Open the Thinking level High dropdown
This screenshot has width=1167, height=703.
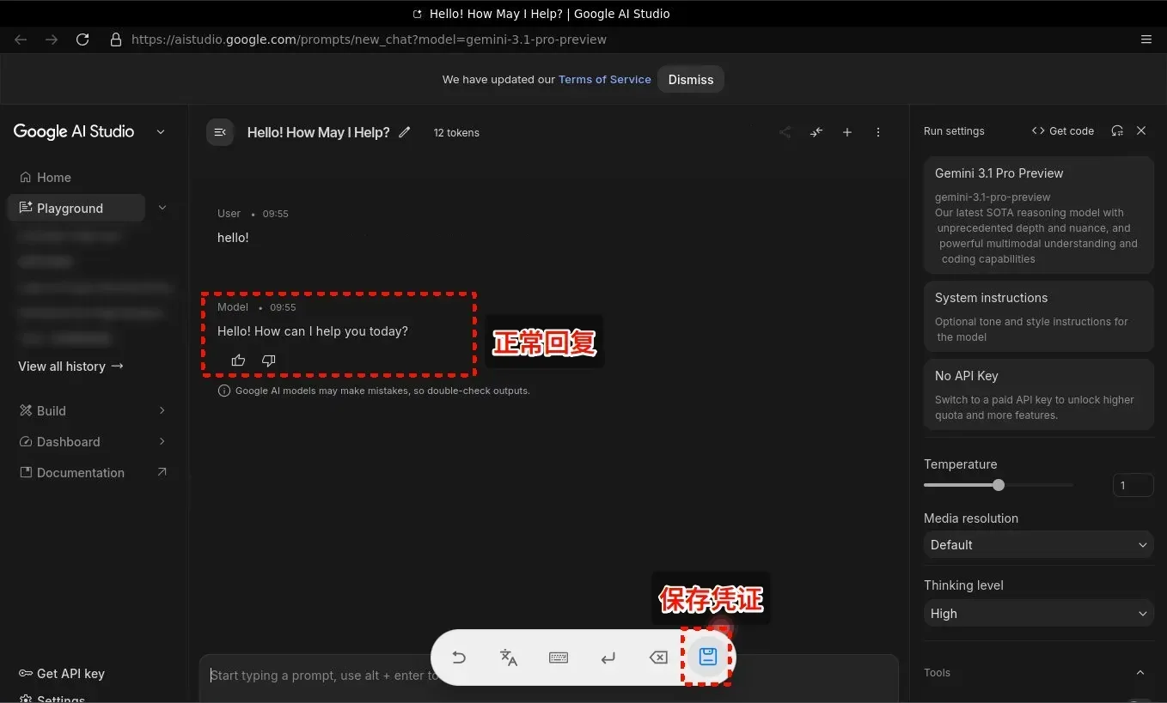(x=1038, y=614)
